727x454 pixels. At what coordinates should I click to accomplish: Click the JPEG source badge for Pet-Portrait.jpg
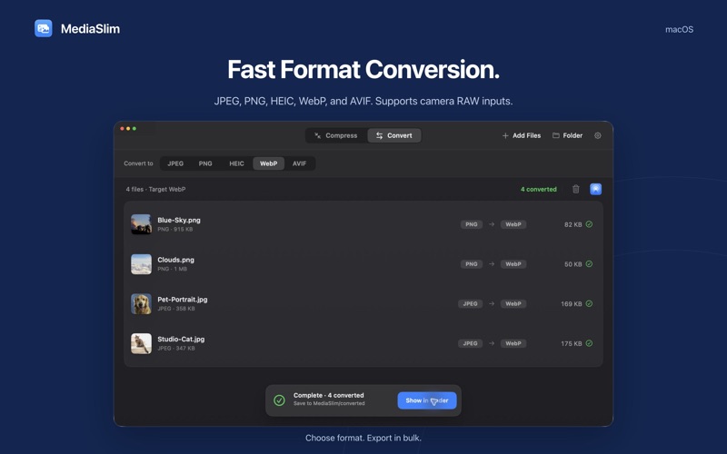[x=470, y=304]
